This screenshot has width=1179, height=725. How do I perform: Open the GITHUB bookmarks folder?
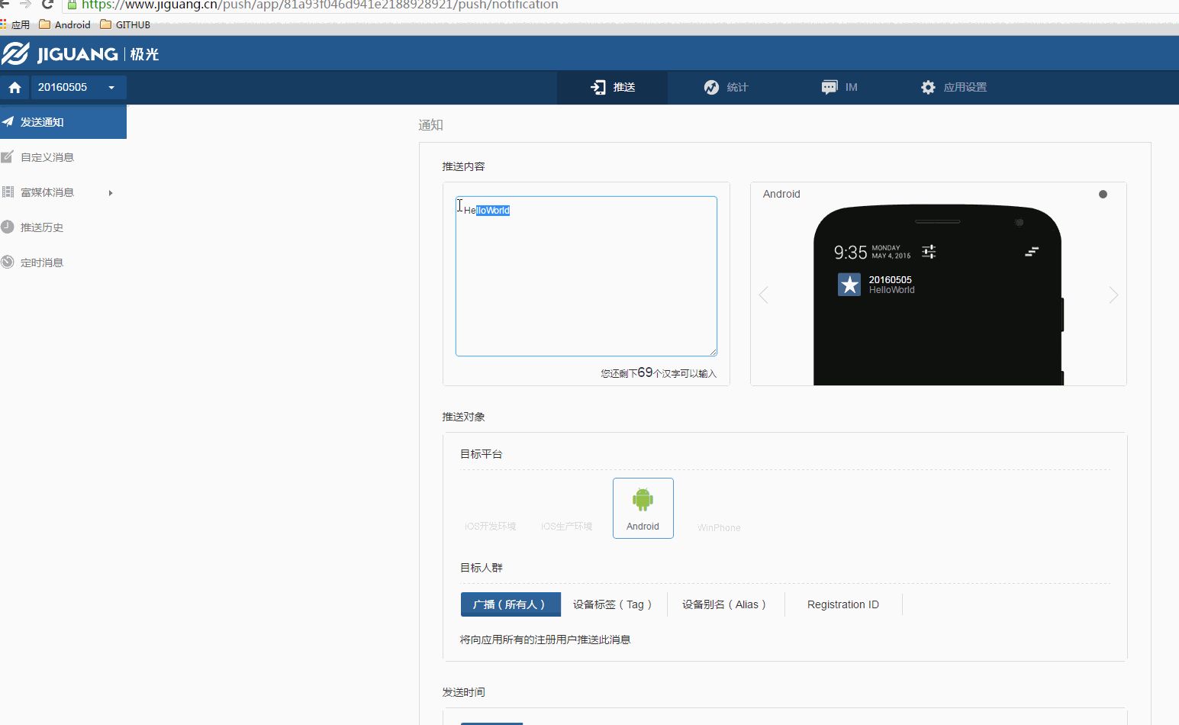click(126, 24)
